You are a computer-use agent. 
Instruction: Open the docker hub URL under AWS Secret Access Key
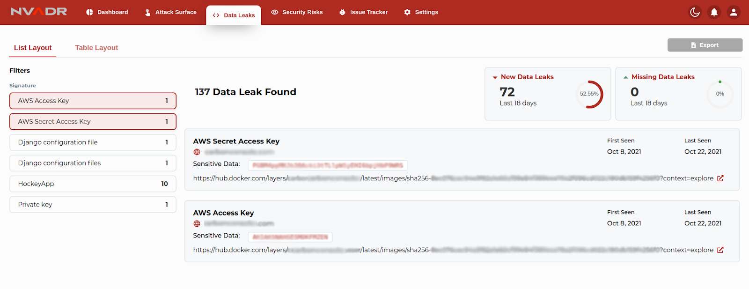click(x=453, y=178)
